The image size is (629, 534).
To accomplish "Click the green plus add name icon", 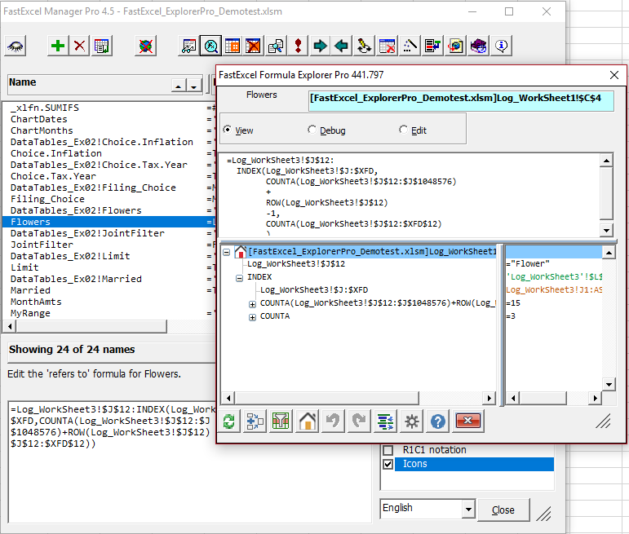I will tap(58, 46).
